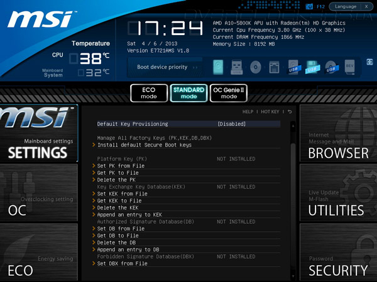
Task: Click the Authorized Signature Database(DB) label
Action: pyautogui.click(x=146, y=222)
